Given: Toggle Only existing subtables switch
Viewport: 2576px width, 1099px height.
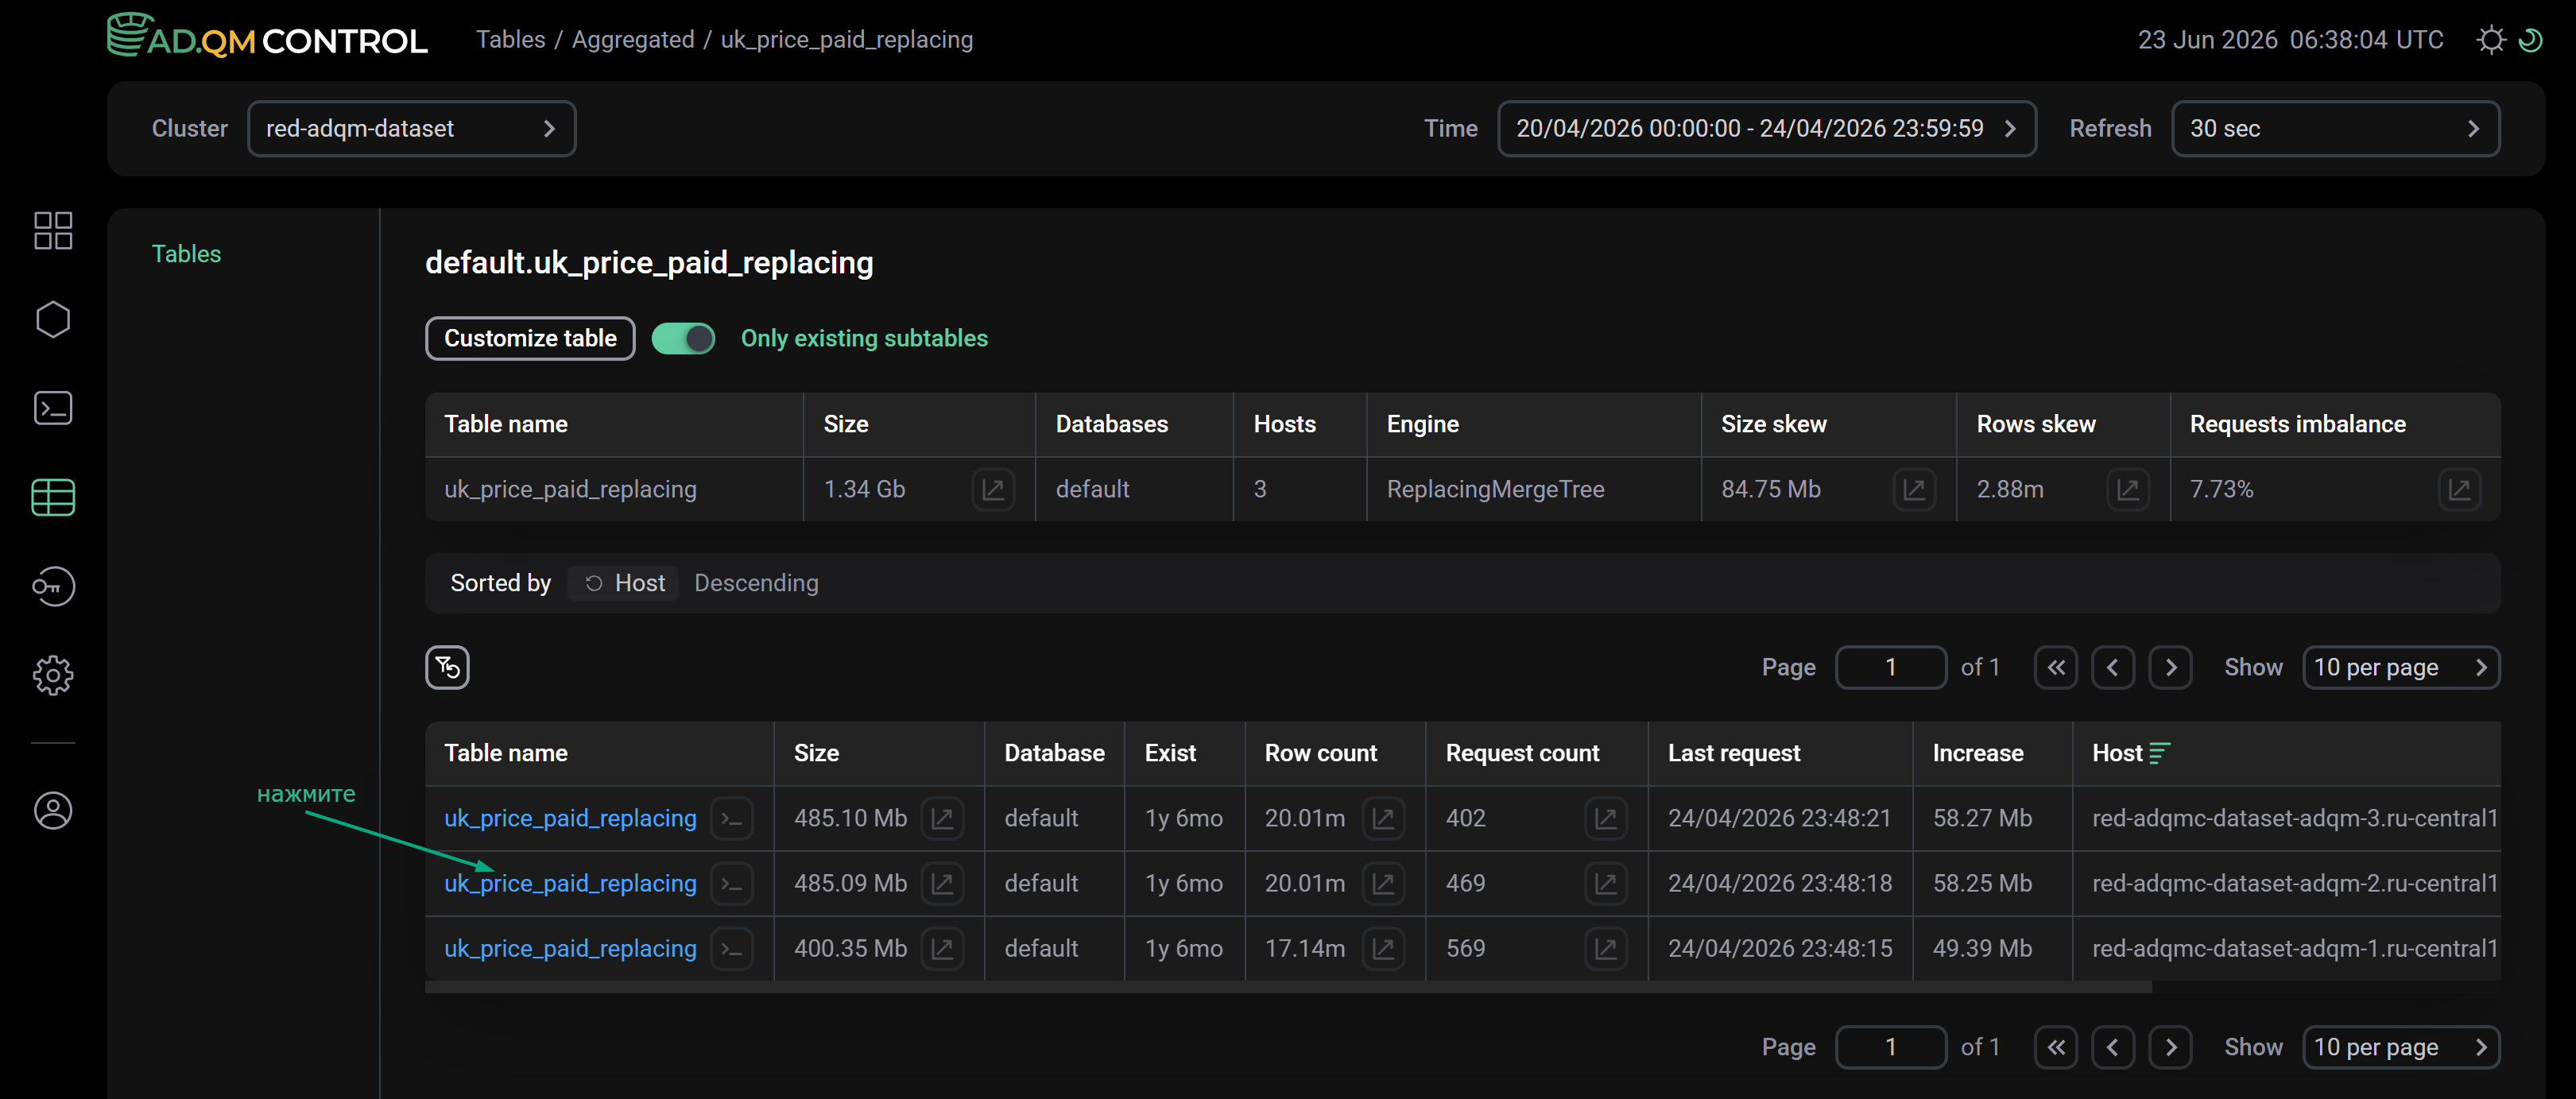Looking at the screenshot, I should [x=683, y=338].
